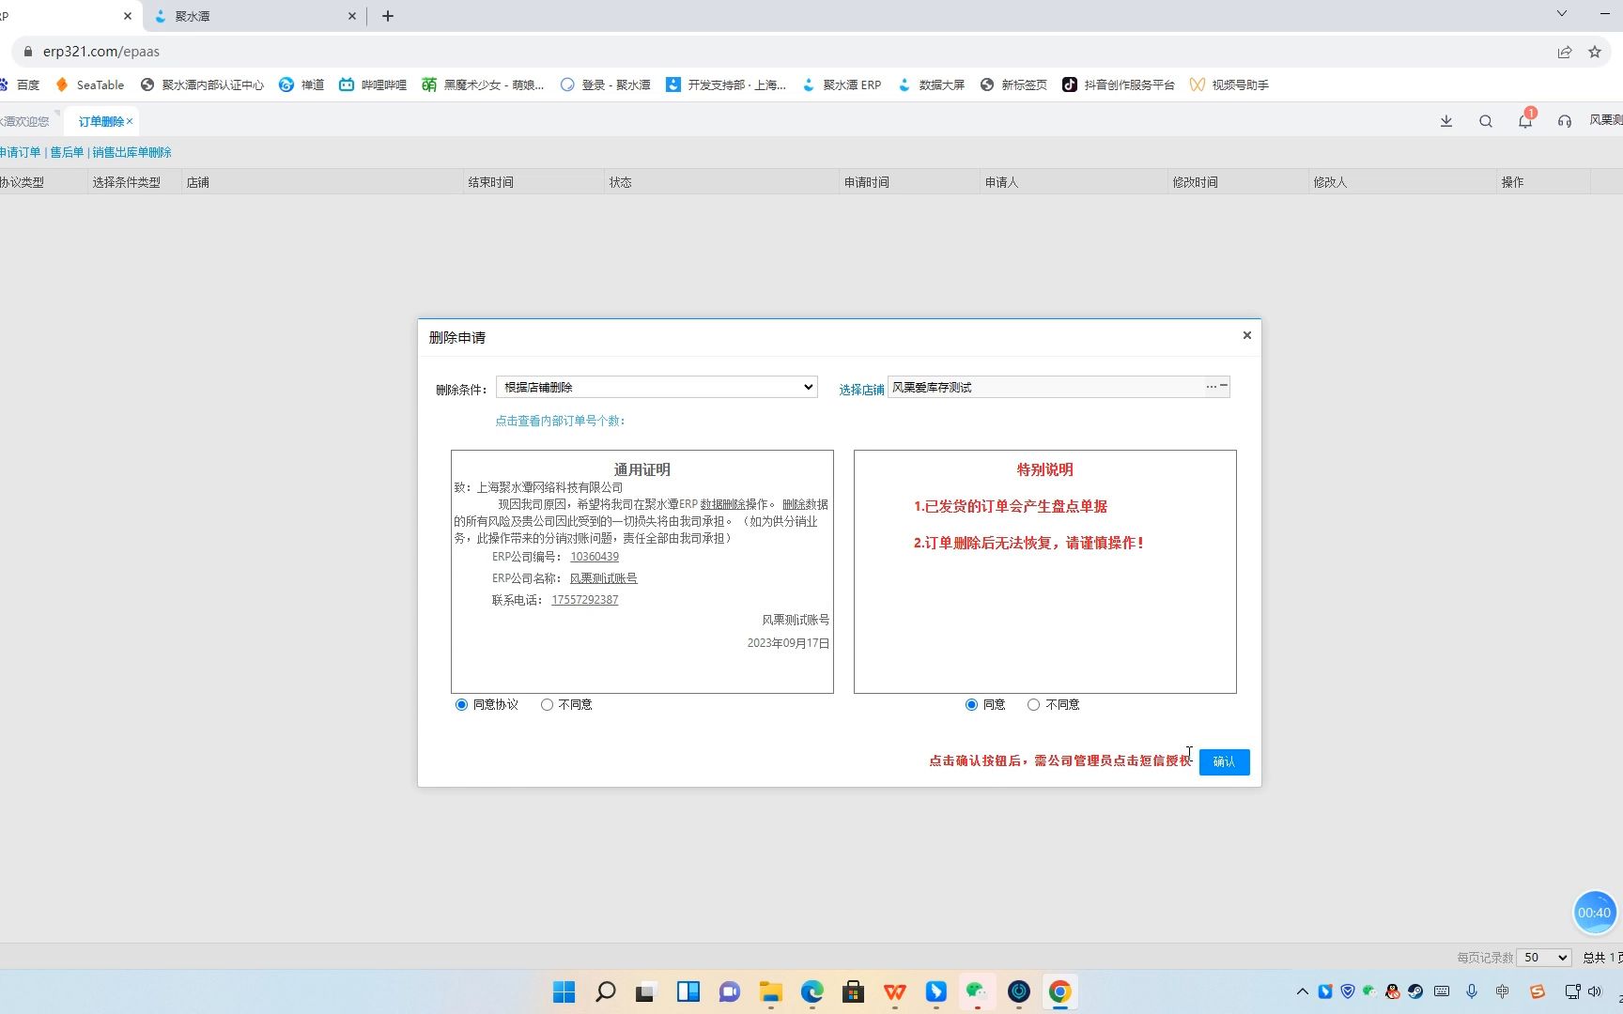
Task: Bookmark this page with the star icon
Action: 1595,53
